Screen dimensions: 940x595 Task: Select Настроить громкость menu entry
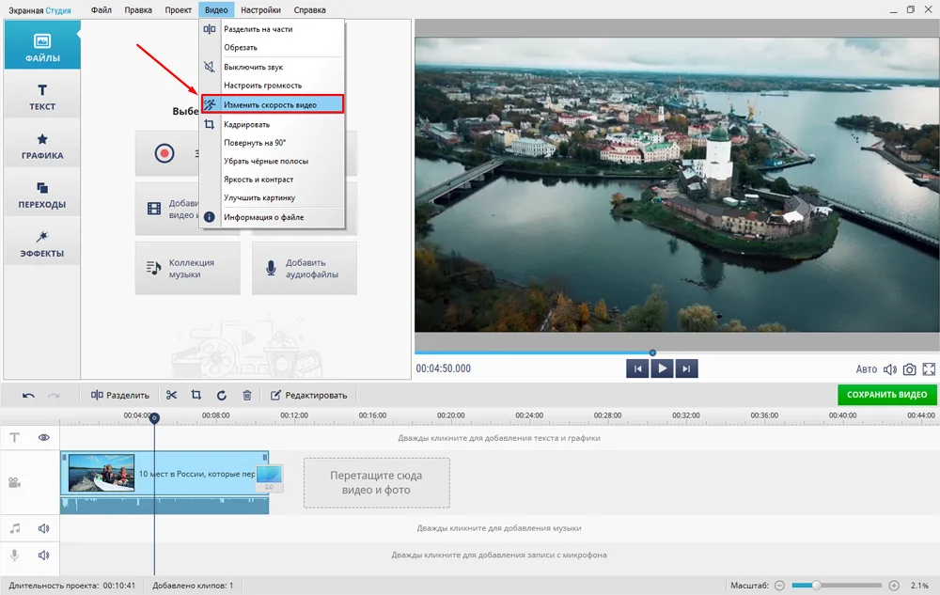coord(273,86)
